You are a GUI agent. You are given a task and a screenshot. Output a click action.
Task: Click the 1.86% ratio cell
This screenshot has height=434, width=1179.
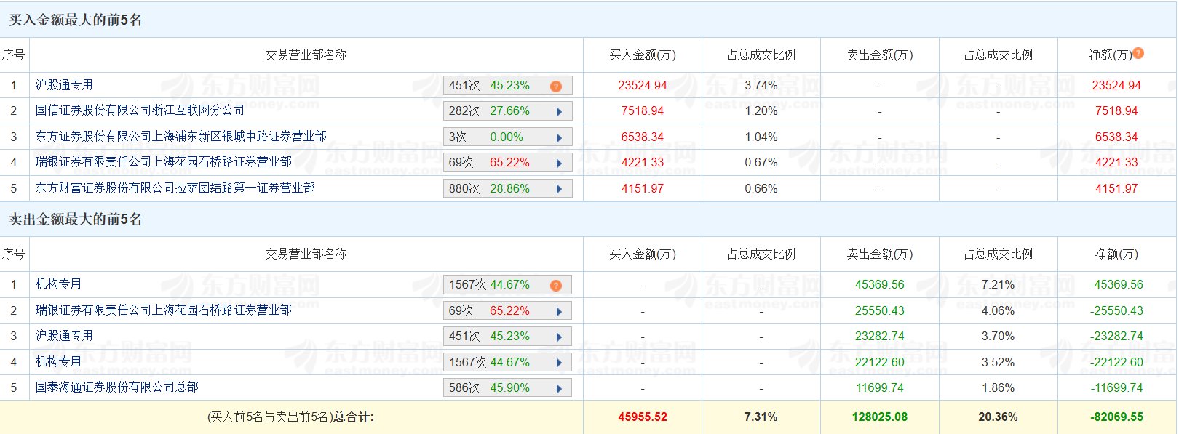tap(999, 388)
